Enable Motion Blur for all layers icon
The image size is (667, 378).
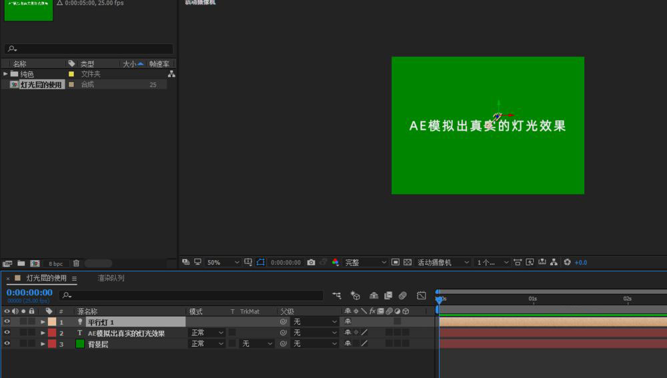coord(403,295)
